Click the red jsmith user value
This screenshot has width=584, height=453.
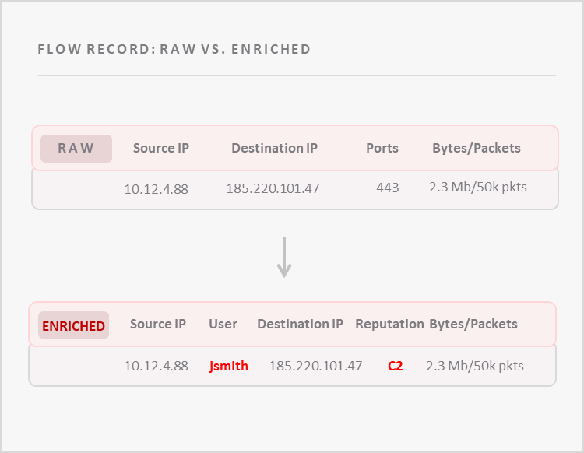click(x=229, y=365)
